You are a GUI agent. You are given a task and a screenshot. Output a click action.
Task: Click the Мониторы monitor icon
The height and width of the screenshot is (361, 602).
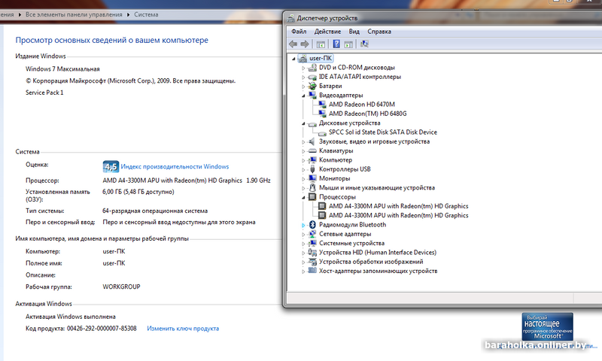tap(312, 178)
